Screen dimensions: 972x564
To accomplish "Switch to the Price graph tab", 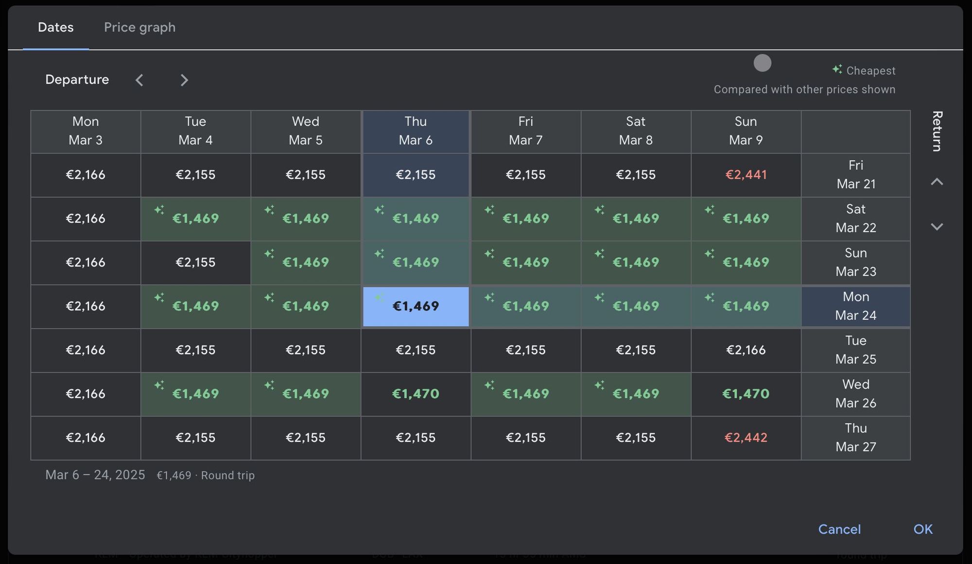I will (x=139, y=27).
